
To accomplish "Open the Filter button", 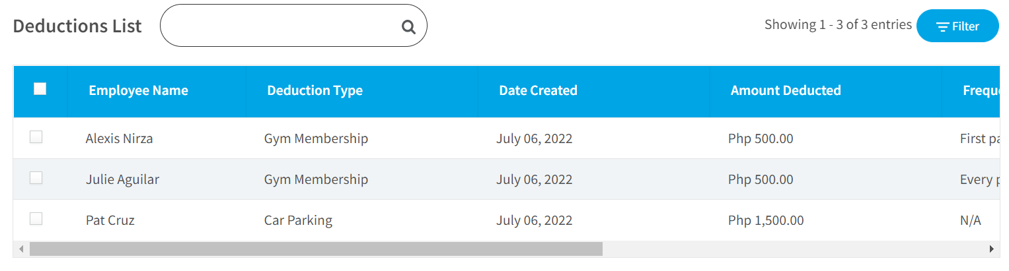I will [957, 26].
